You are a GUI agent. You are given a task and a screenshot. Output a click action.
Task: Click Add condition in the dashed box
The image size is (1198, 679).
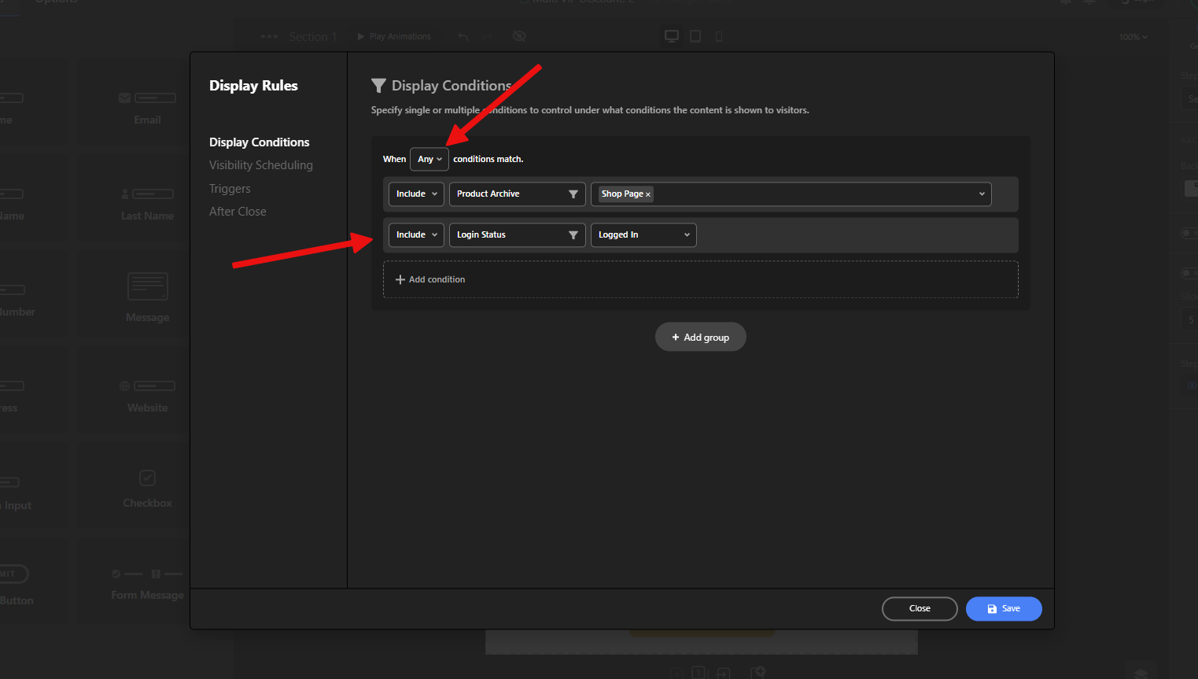click(430, 280)
